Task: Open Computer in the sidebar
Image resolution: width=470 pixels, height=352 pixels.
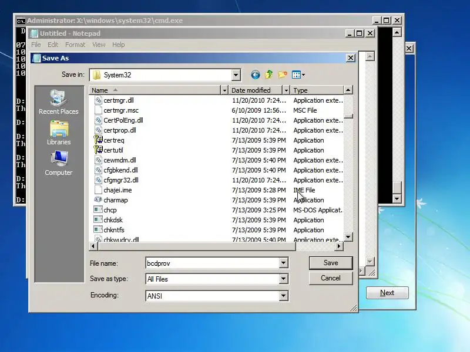Action: (58, 163)
